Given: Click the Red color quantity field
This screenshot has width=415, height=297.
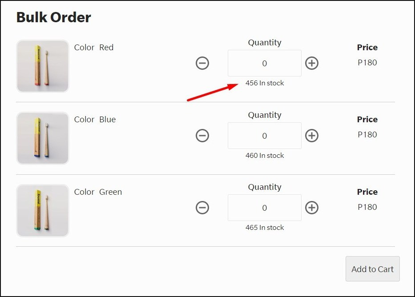Looking at the screenshot, I should (x=265, y=63).
